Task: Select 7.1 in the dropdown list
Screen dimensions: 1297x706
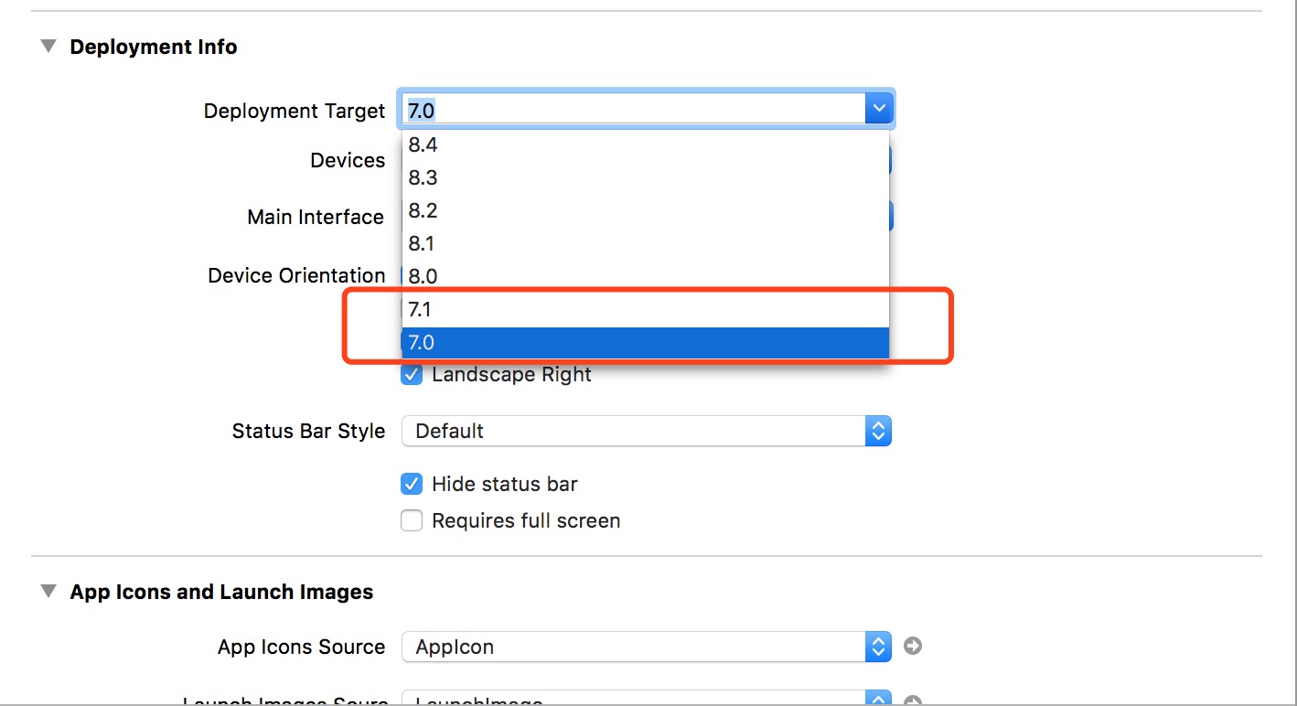Action: coord(646,309)
